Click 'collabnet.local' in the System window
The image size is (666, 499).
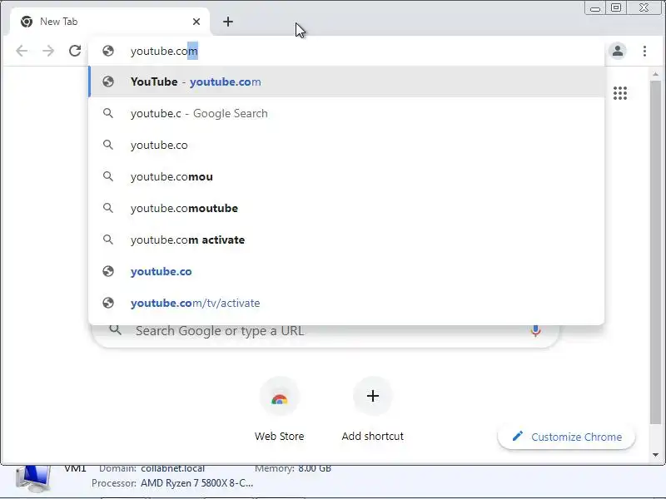click(x=172, y=468)
